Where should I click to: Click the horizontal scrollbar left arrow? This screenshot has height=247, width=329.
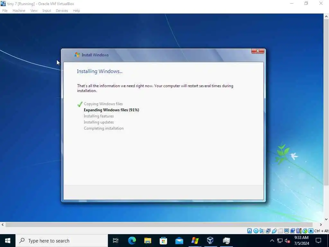3,224
